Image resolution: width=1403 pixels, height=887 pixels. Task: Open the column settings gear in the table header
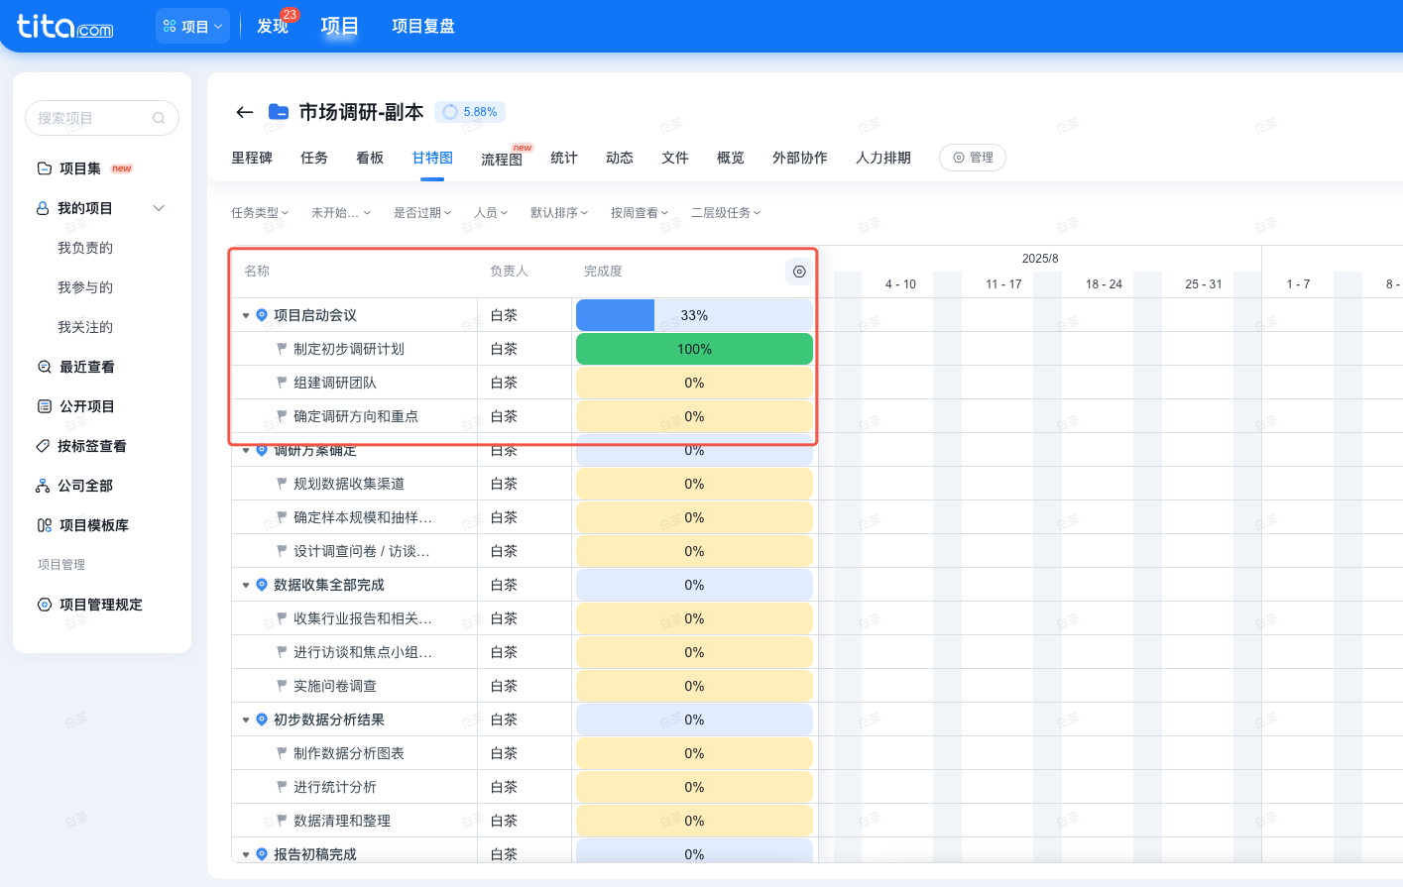coord(798,271)
